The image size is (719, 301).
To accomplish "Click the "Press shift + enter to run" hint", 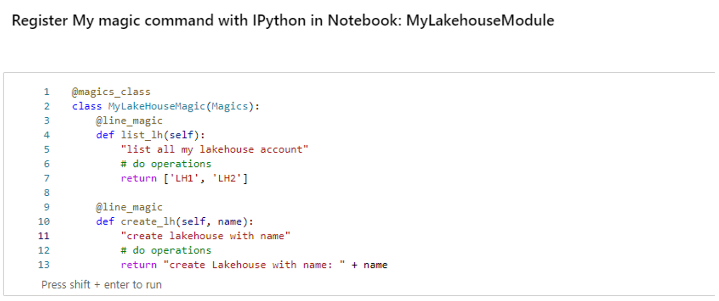I will 102,285.
